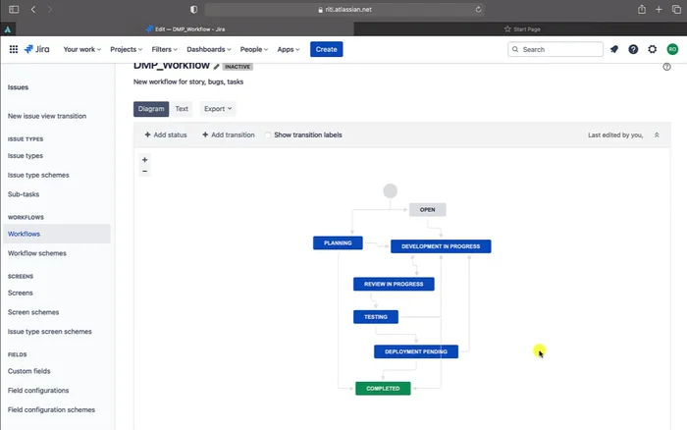Open Issue type schemes
687x430 pixels.
[38, 175]
